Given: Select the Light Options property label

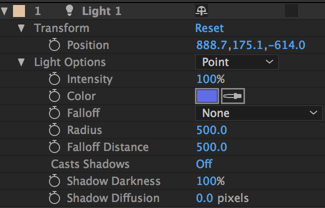Looking at the screenshot, I should 70,62.
